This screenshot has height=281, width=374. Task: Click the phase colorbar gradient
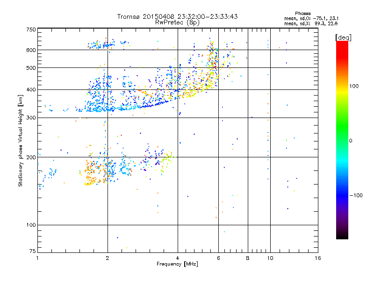point(342,140)
